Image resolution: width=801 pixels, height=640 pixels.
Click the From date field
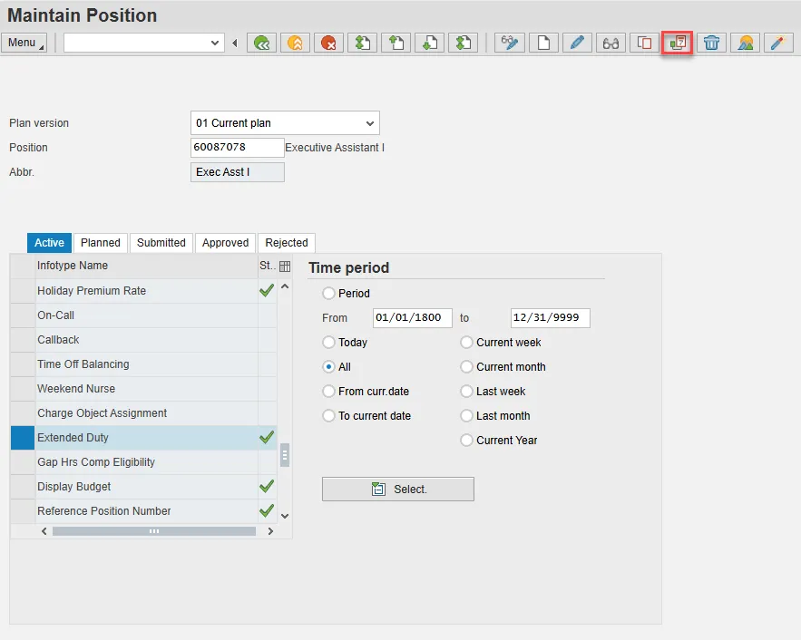(412, 318)
